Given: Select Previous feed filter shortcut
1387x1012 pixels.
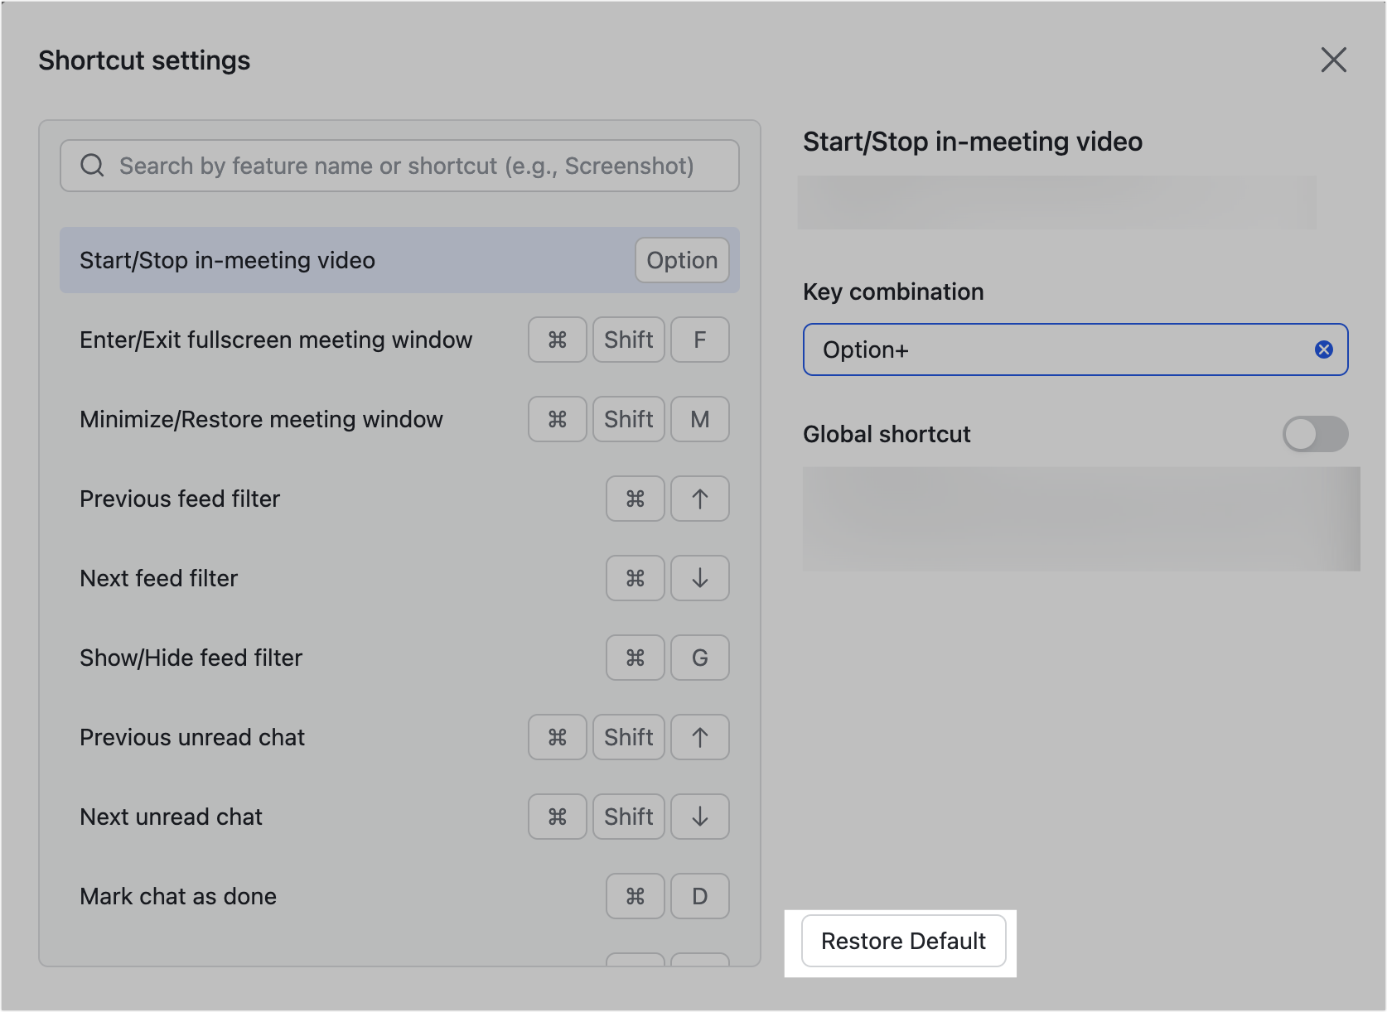Looking at the screenshot, I should pos(399,499).
